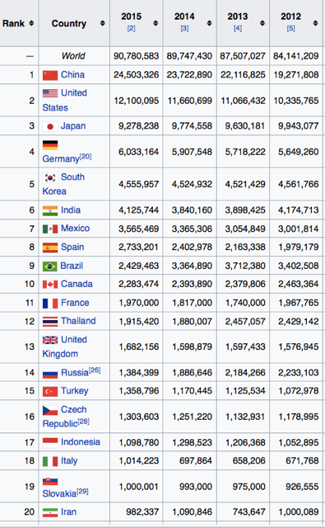Click the Czech Republic flag icon
The image size is (325, 528).
tap(50, 410)
